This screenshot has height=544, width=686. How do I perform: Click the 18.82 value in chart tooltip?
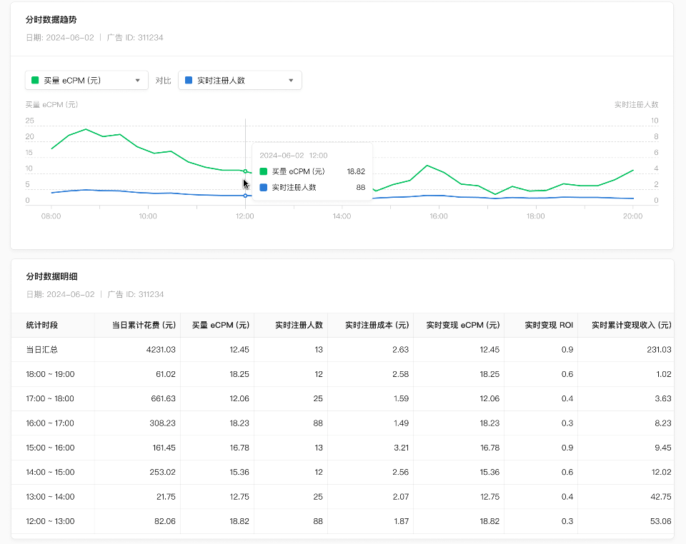point(356,171)
